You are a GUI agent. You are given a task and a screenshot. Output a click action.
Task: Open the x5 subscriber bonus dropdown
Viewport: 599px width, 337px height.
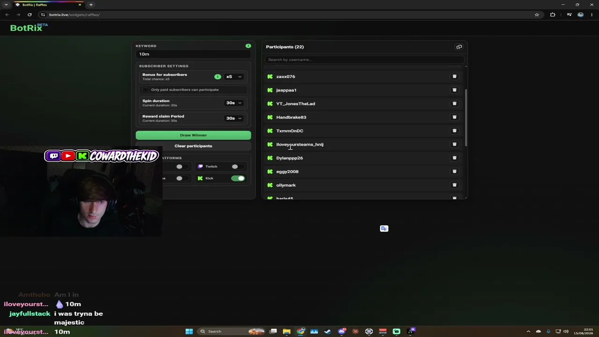(x=234, y=77)
